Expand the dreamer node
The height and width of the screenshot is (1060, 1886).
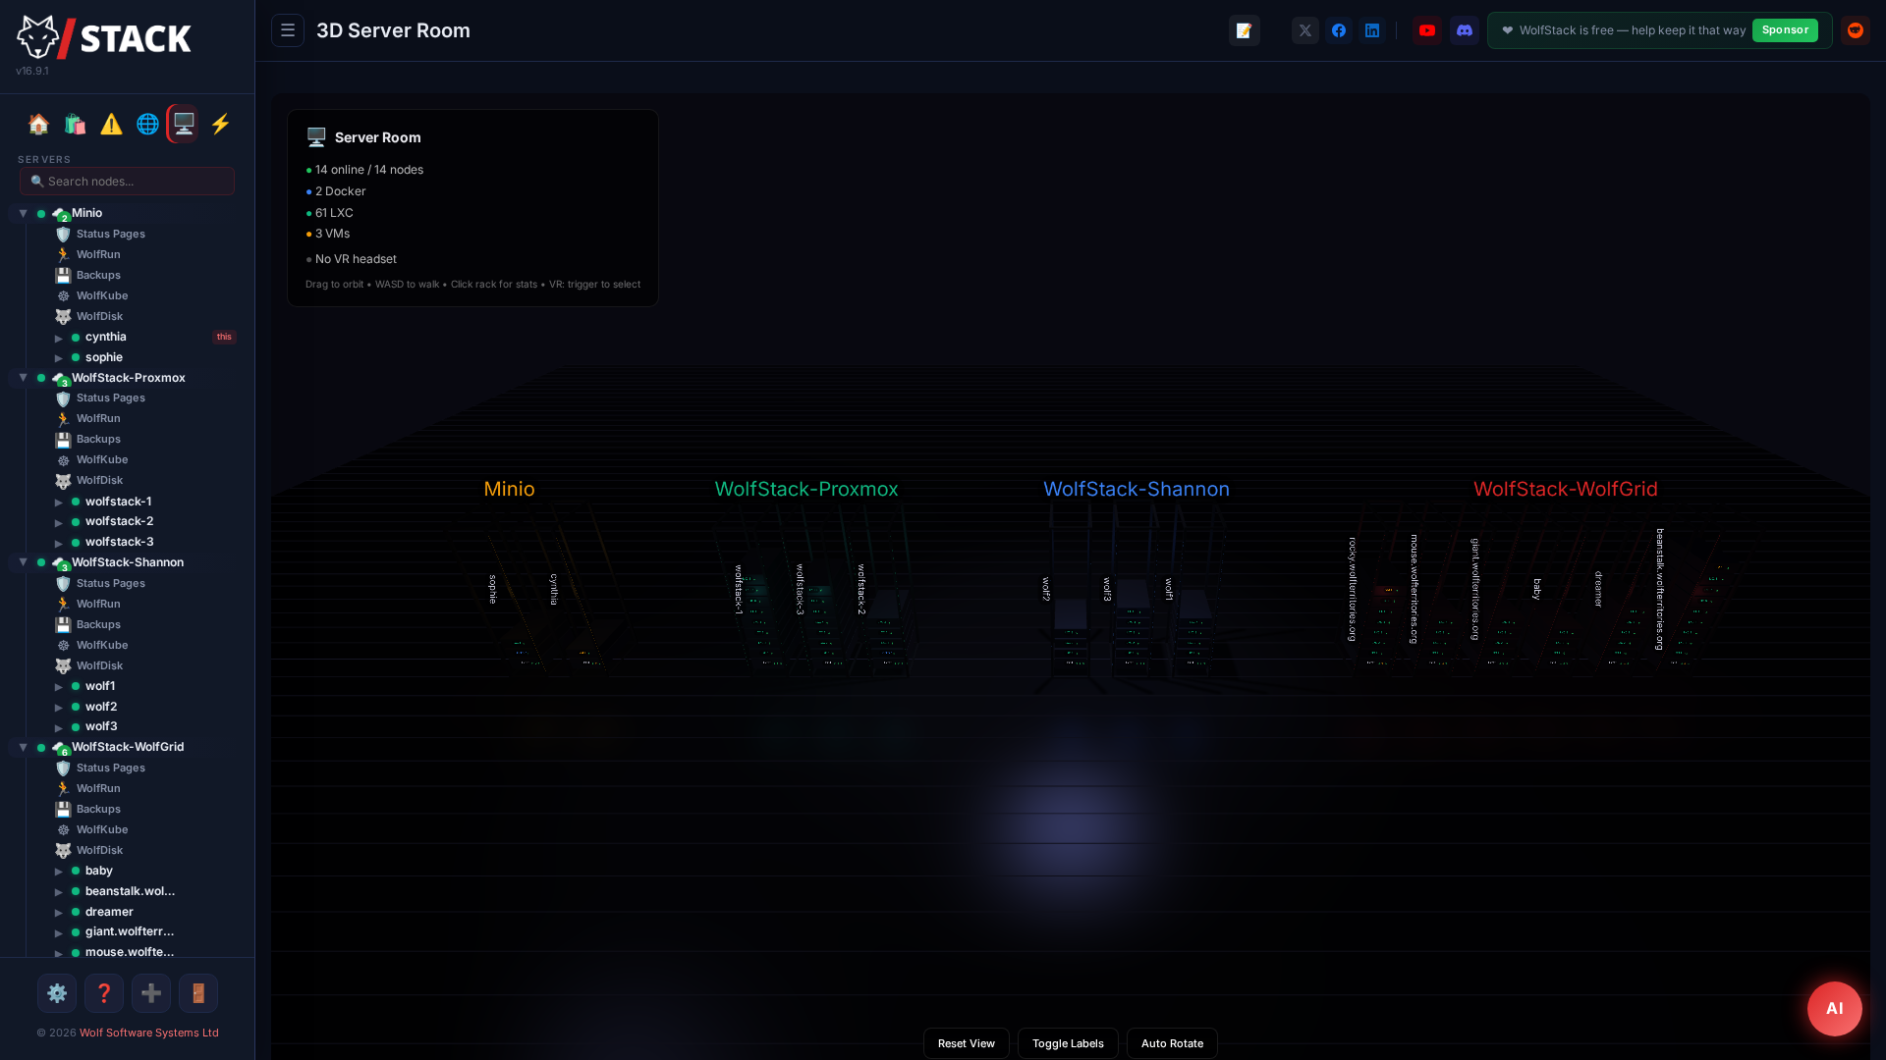pos(59,913)
